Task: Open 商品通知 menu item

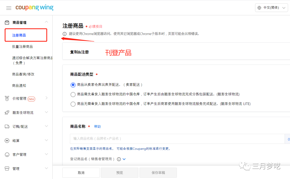Action: (x=19, y=86)
